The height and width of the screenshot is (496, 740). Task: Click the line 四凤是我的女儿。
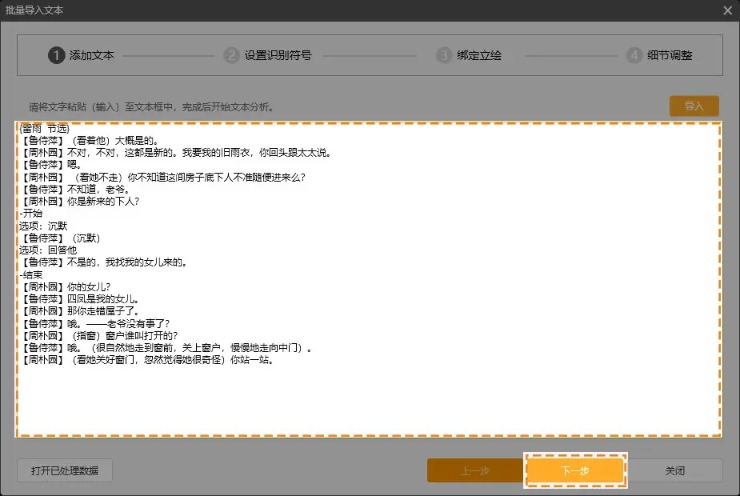click(x=80, y=299)
